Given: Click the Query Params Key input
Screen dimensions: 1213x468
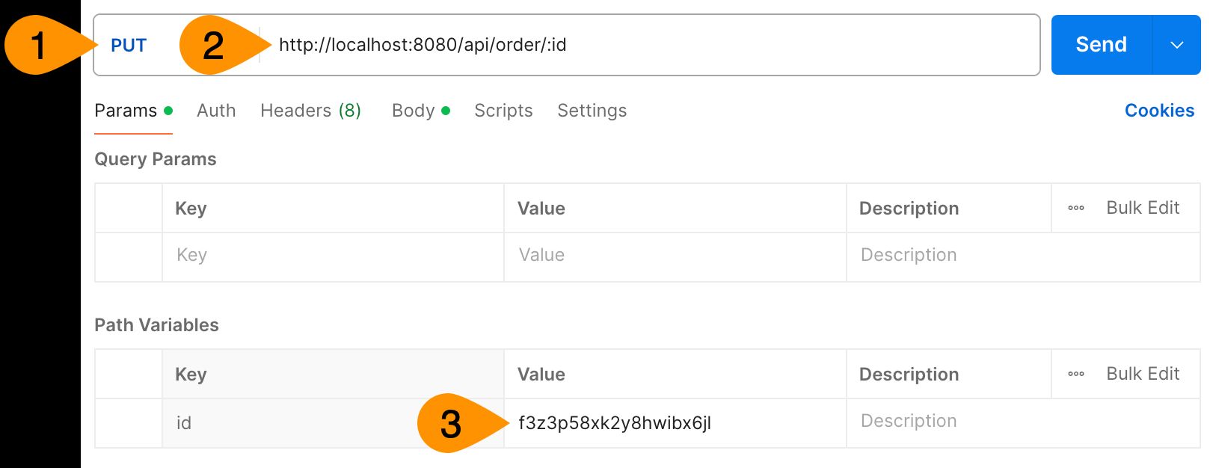Looking at the screenshot, I should [333, 256].
